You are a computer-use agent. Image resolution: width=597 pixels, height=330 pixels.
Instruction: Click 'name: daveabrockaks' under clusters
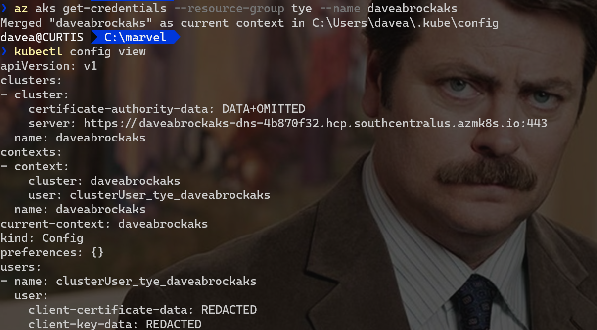coord(80,138)
